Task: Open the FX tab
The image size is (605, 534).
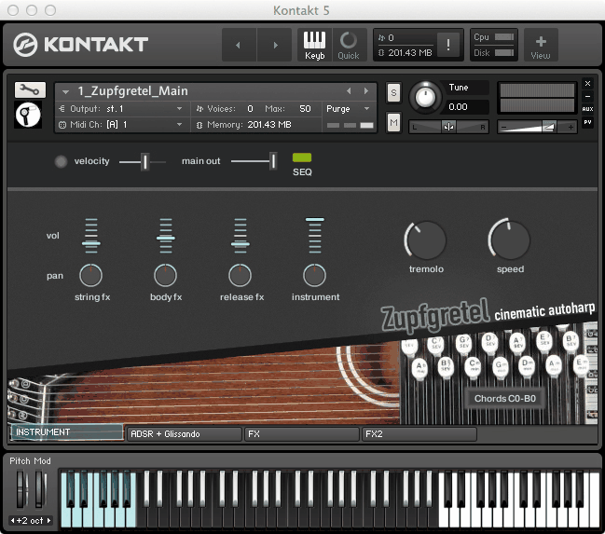Action: click(x=302, y=434)
